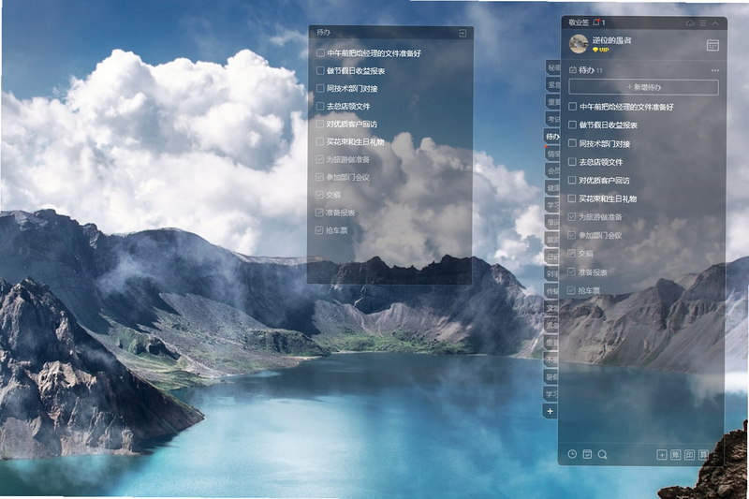Check 去总店领文件 in floating panel

(x=320, y=106)
